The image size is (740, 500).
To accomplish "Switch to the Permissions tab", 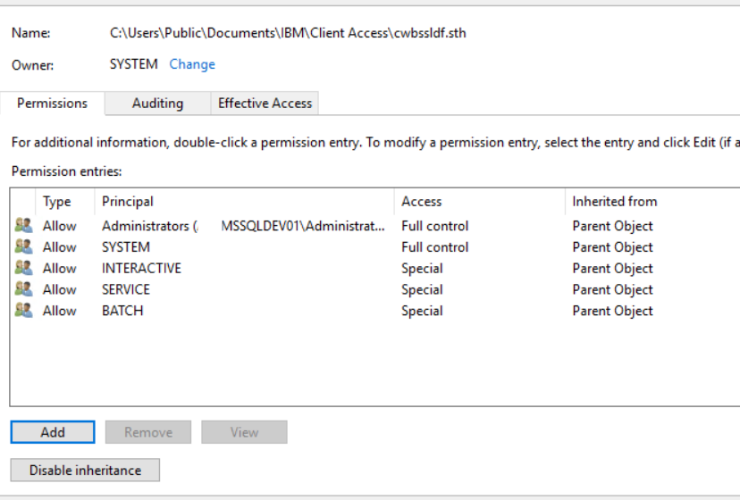I will coord(53,104).
